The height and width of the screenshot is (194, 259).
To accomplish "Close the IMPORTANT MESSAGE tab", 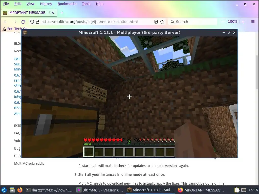I will pos(53,13).
